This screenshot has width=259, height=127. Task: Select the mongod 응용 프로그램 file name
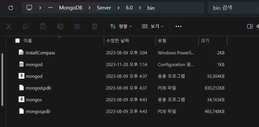[34, 76]
